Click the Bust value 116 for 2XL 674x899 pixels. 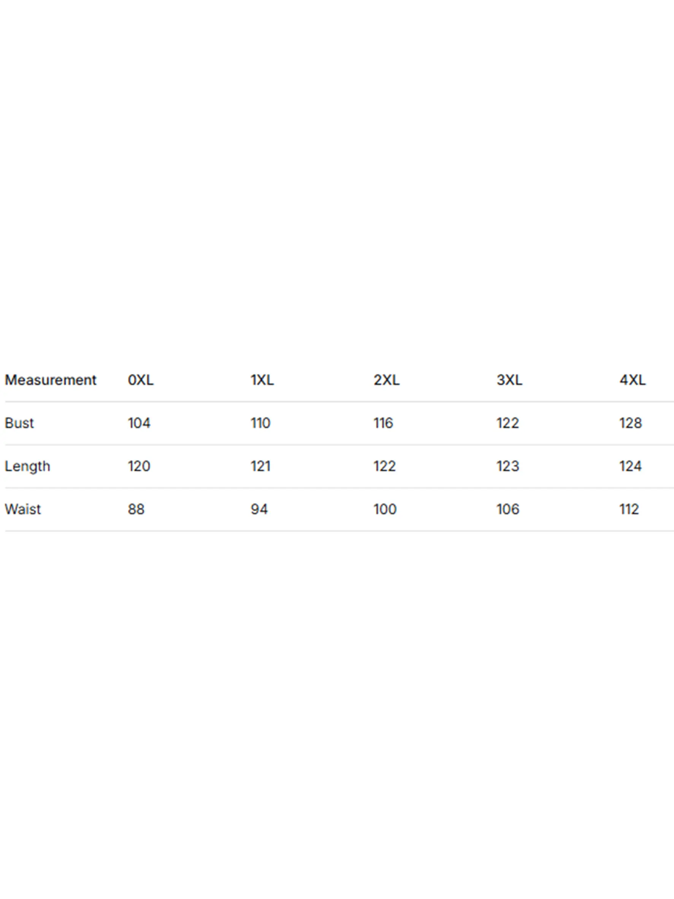point(383,423)
